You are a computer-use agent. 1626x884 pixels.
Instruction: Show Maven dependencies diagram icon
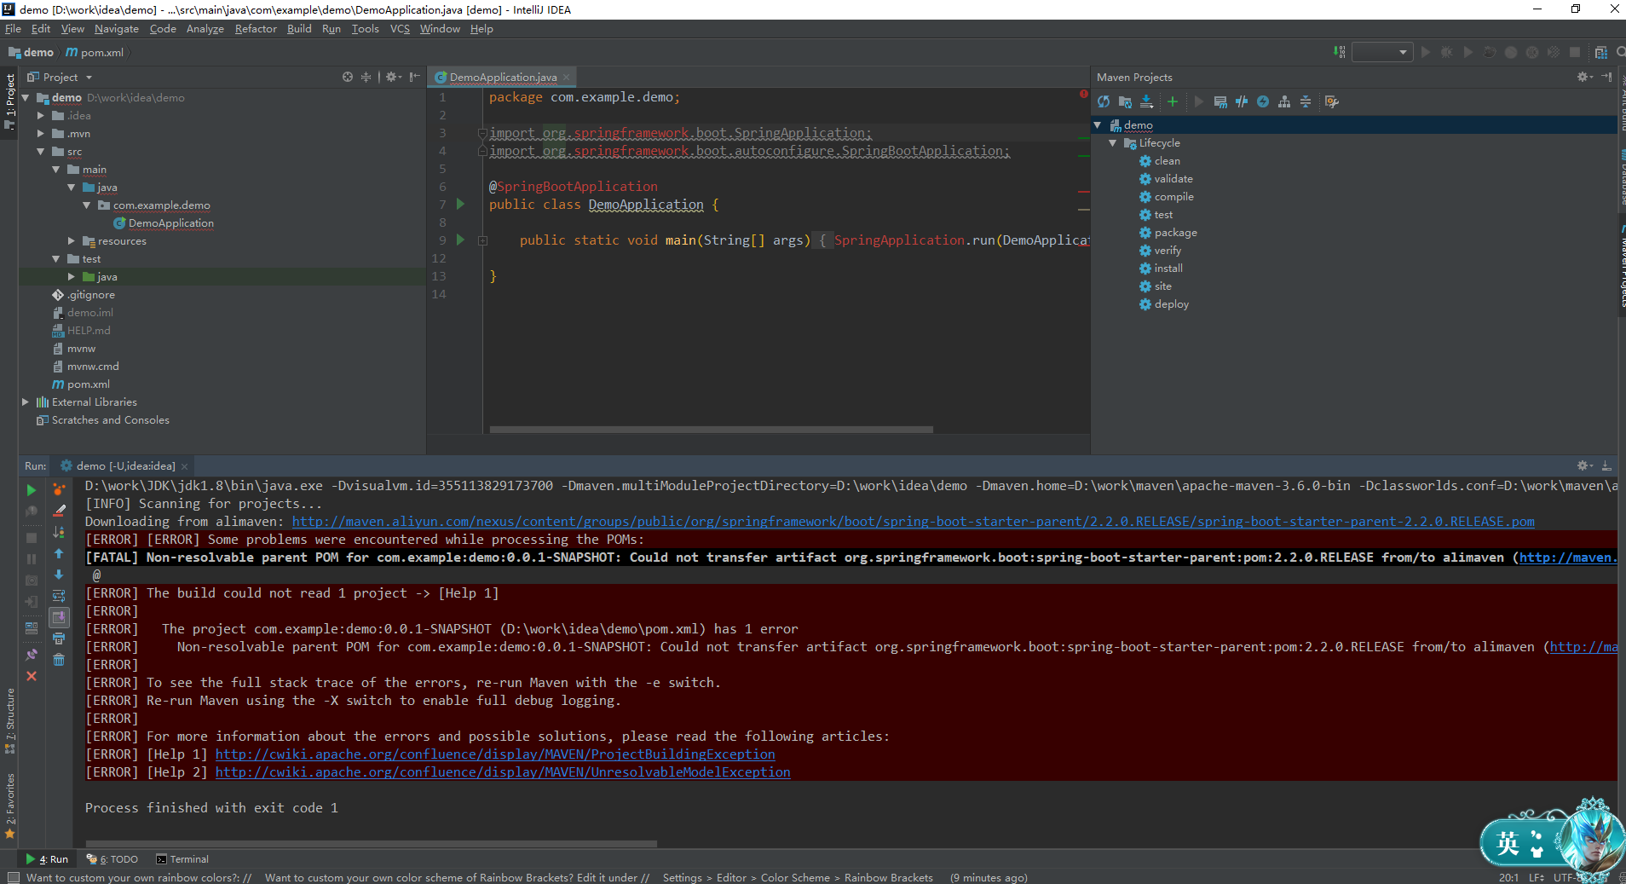(x=1284, y=101)
